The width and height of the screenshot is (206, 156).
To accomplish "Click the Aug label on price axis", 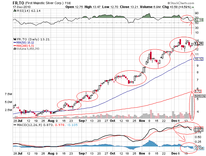I will (x=51, y=121).
